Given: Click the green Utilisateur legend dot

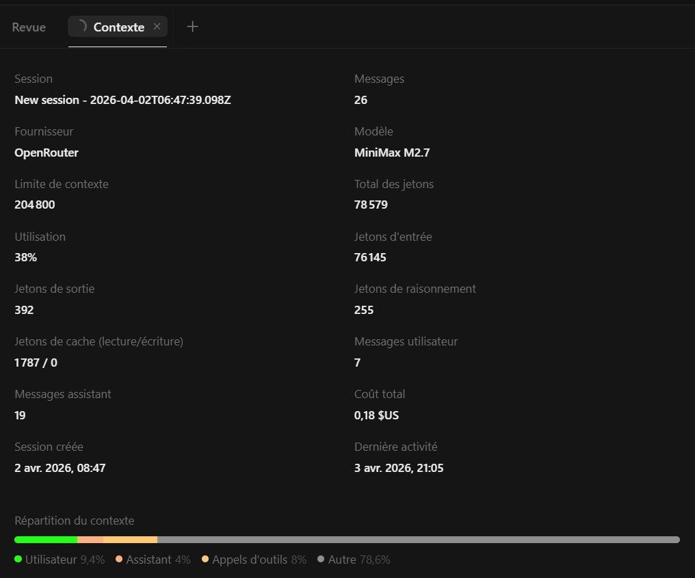Looking at the screenshot, I should click(x=18, y=559).
